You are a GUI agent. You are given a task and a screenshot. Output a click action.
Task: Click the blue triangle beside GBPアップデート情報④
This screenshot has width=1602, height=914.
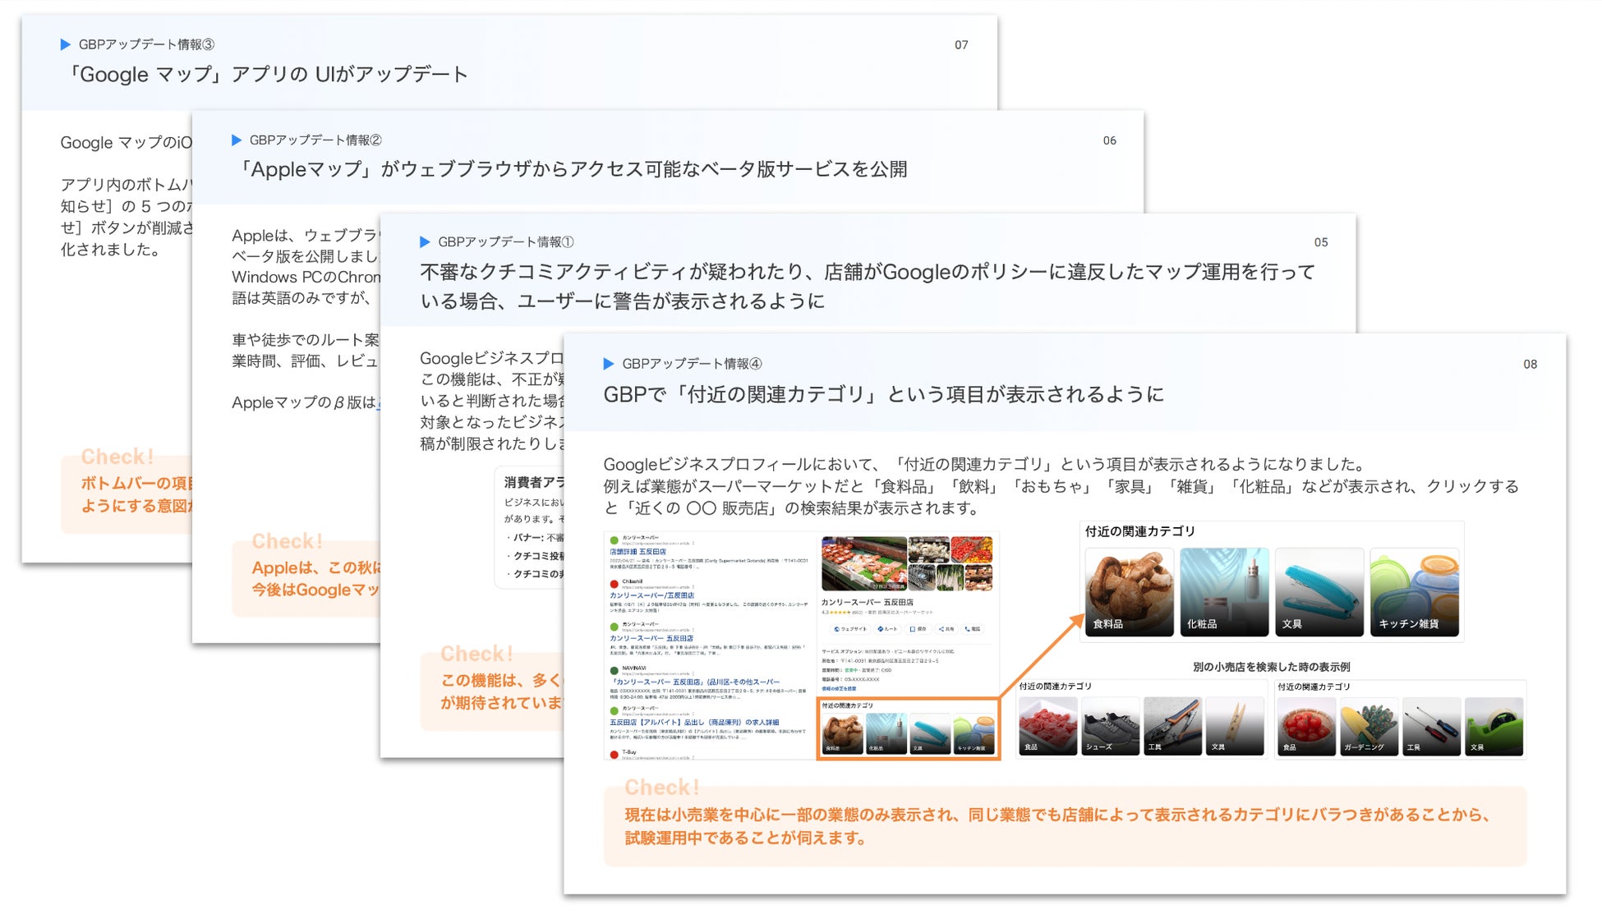609,364
